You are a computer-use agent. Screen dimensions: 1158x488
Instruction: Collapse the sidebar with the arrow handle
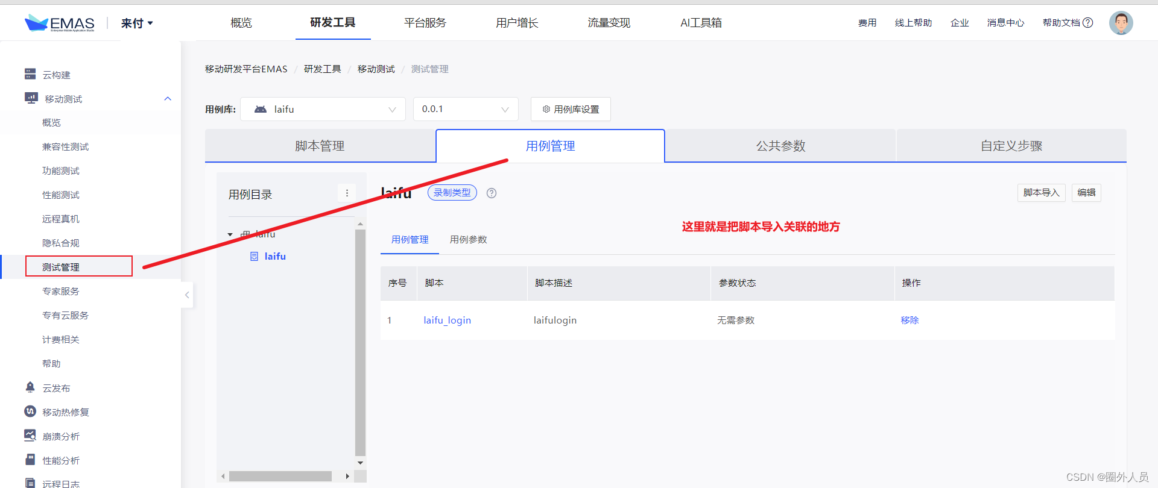tap(187, 295)
